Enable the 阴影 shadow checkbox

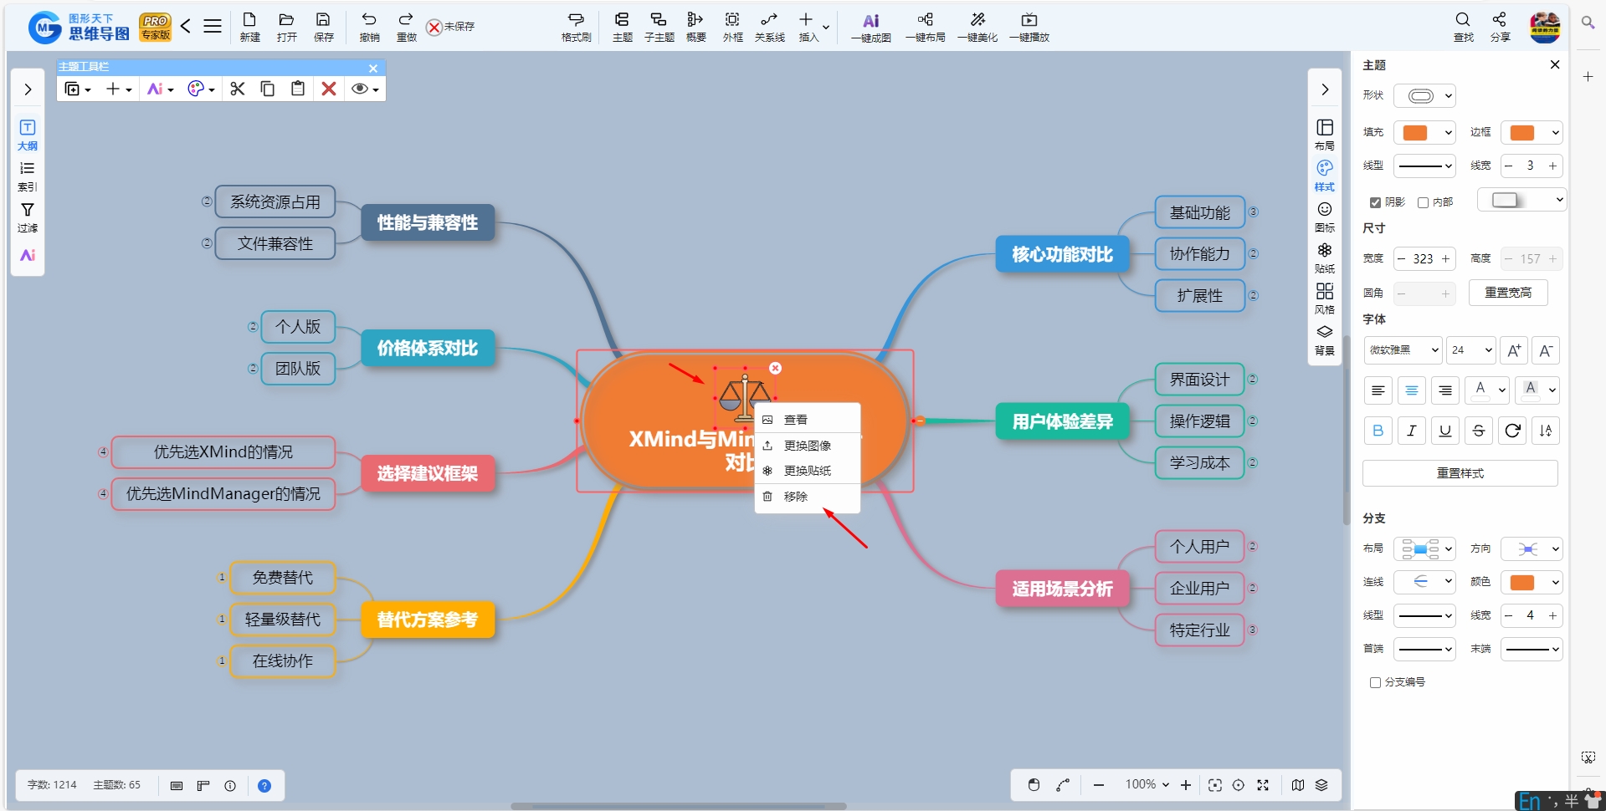coord(1375,202)
